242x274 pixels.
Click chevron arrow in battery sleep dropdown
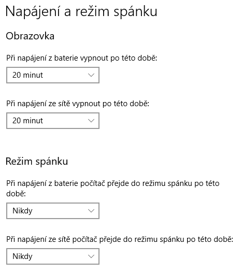(91, 211)
